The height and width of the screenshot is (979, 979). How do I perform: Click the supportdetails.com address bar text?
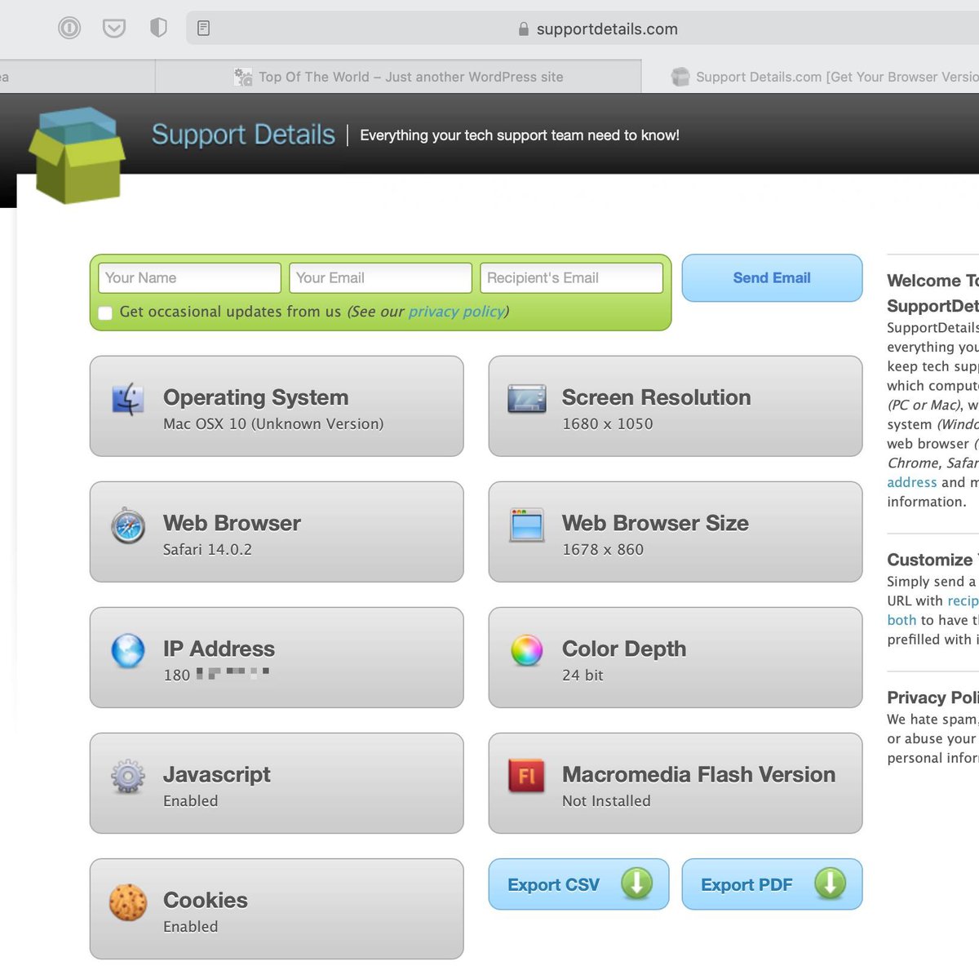point(607,29)
